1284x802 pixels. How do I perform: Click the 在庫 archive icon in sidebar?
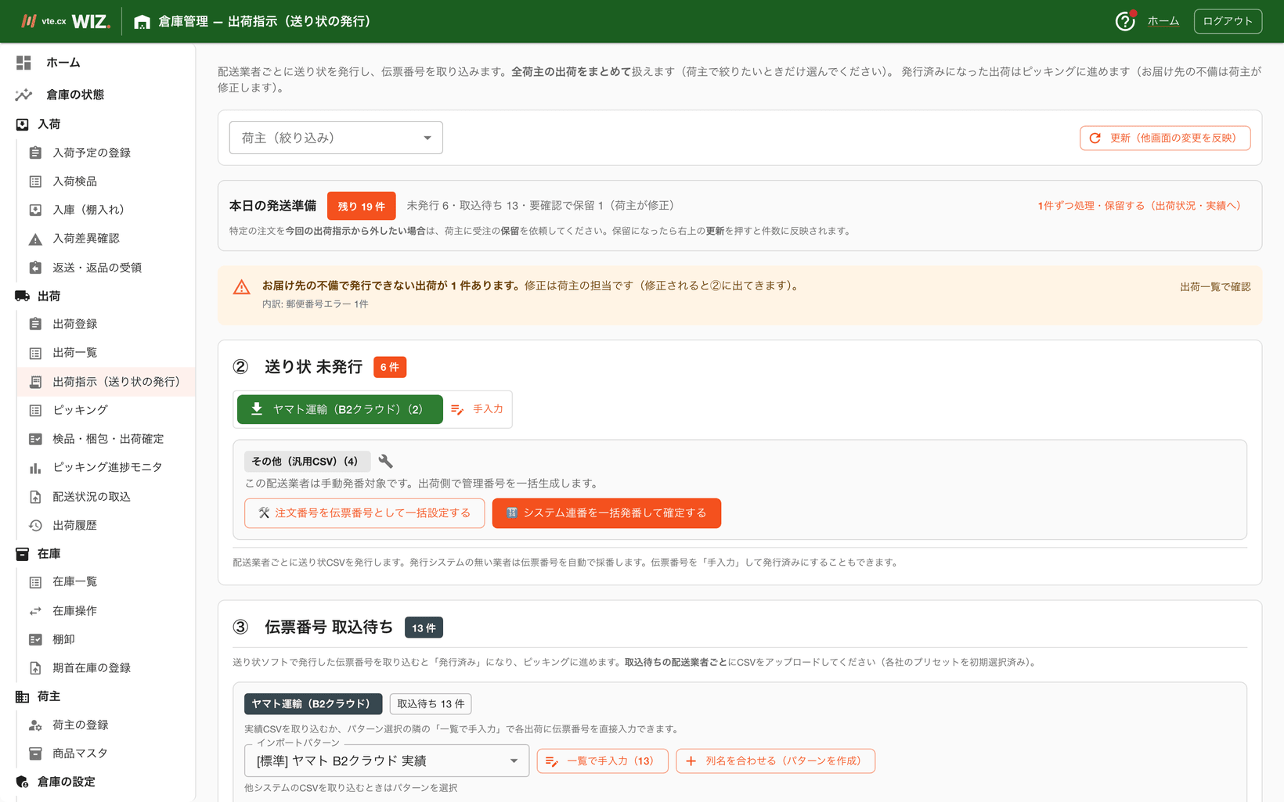(x=22, y=554)
